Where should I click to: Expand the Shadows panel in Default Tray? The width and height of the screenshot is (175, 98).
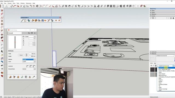click(x=162, y=14)
